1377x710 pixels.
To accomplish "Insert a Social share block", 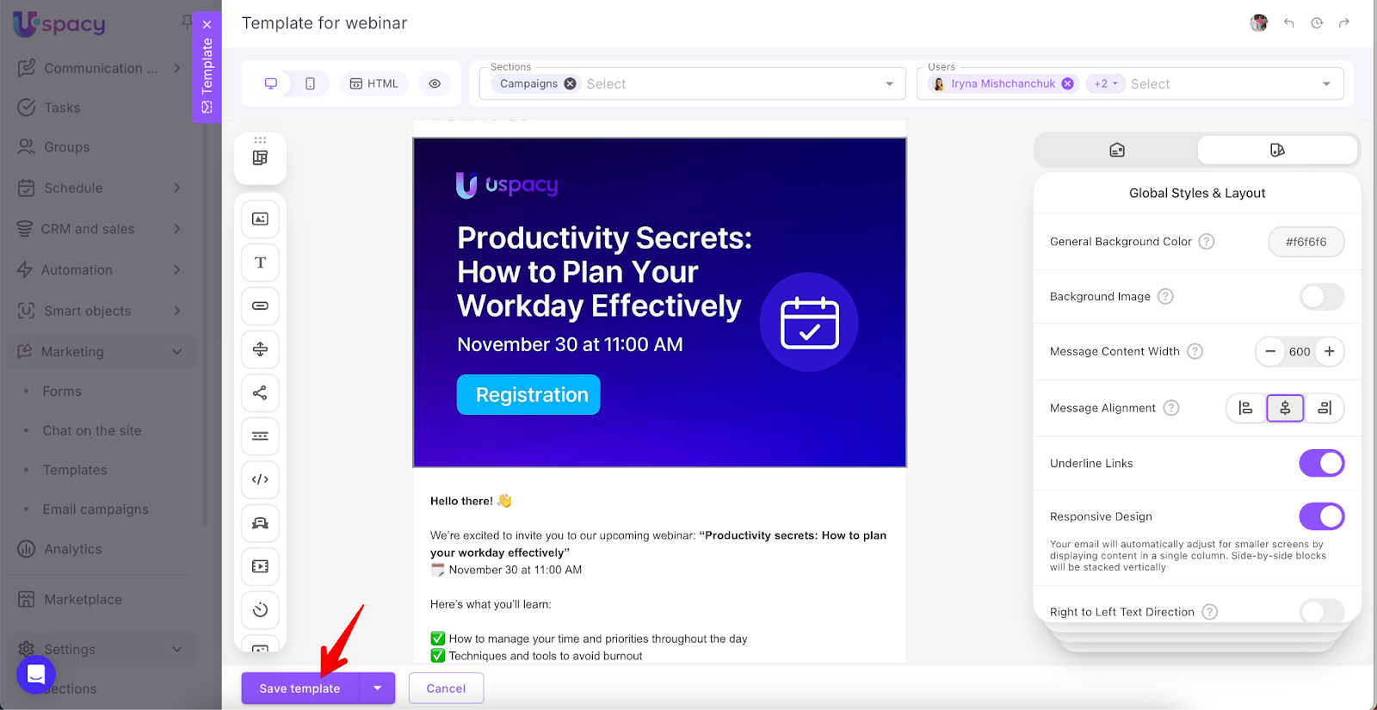I will [x=260, y=392].
